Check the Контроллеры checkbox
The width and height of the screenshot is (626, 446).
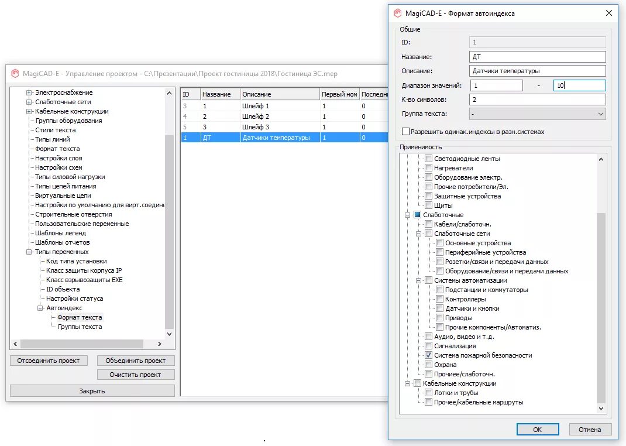click(x=439, y=299)
